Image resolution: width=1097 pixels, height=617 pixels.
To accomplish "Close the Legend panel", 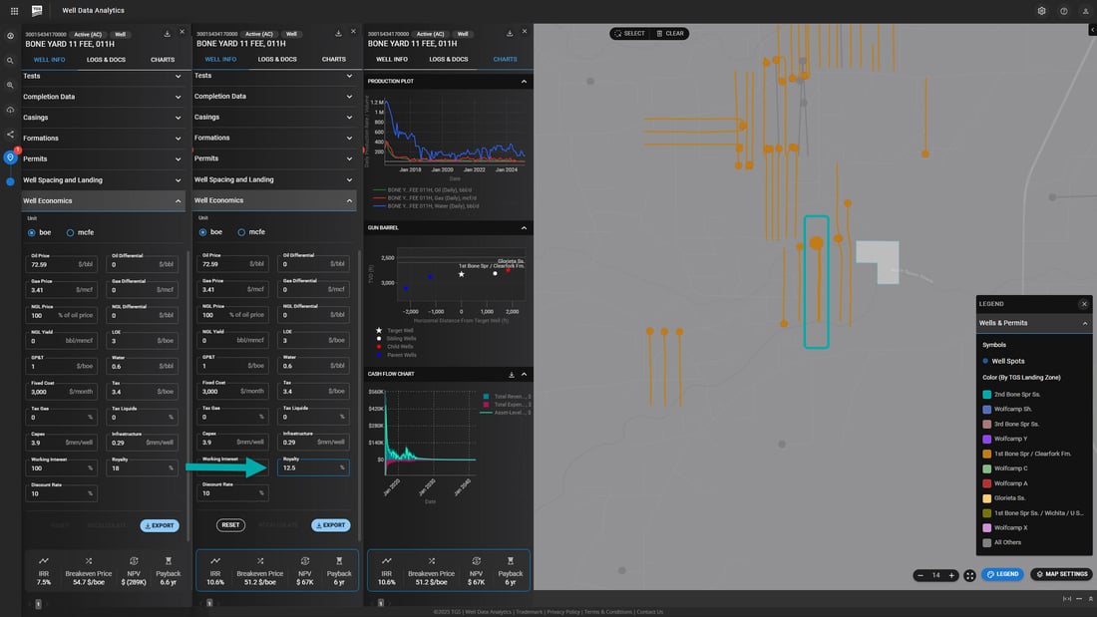I will coord(1084,304).
